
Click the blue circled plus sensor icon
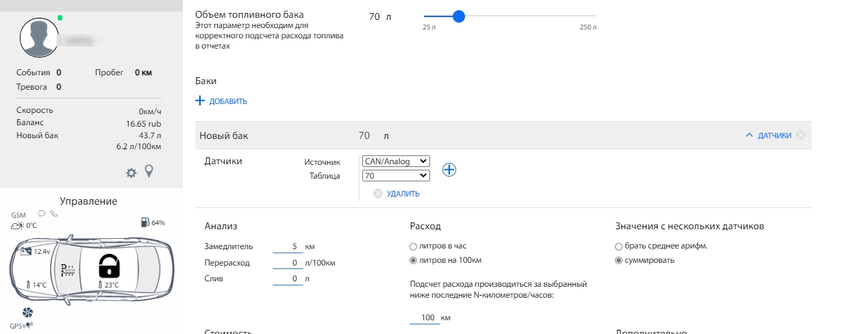click(449, 170)
